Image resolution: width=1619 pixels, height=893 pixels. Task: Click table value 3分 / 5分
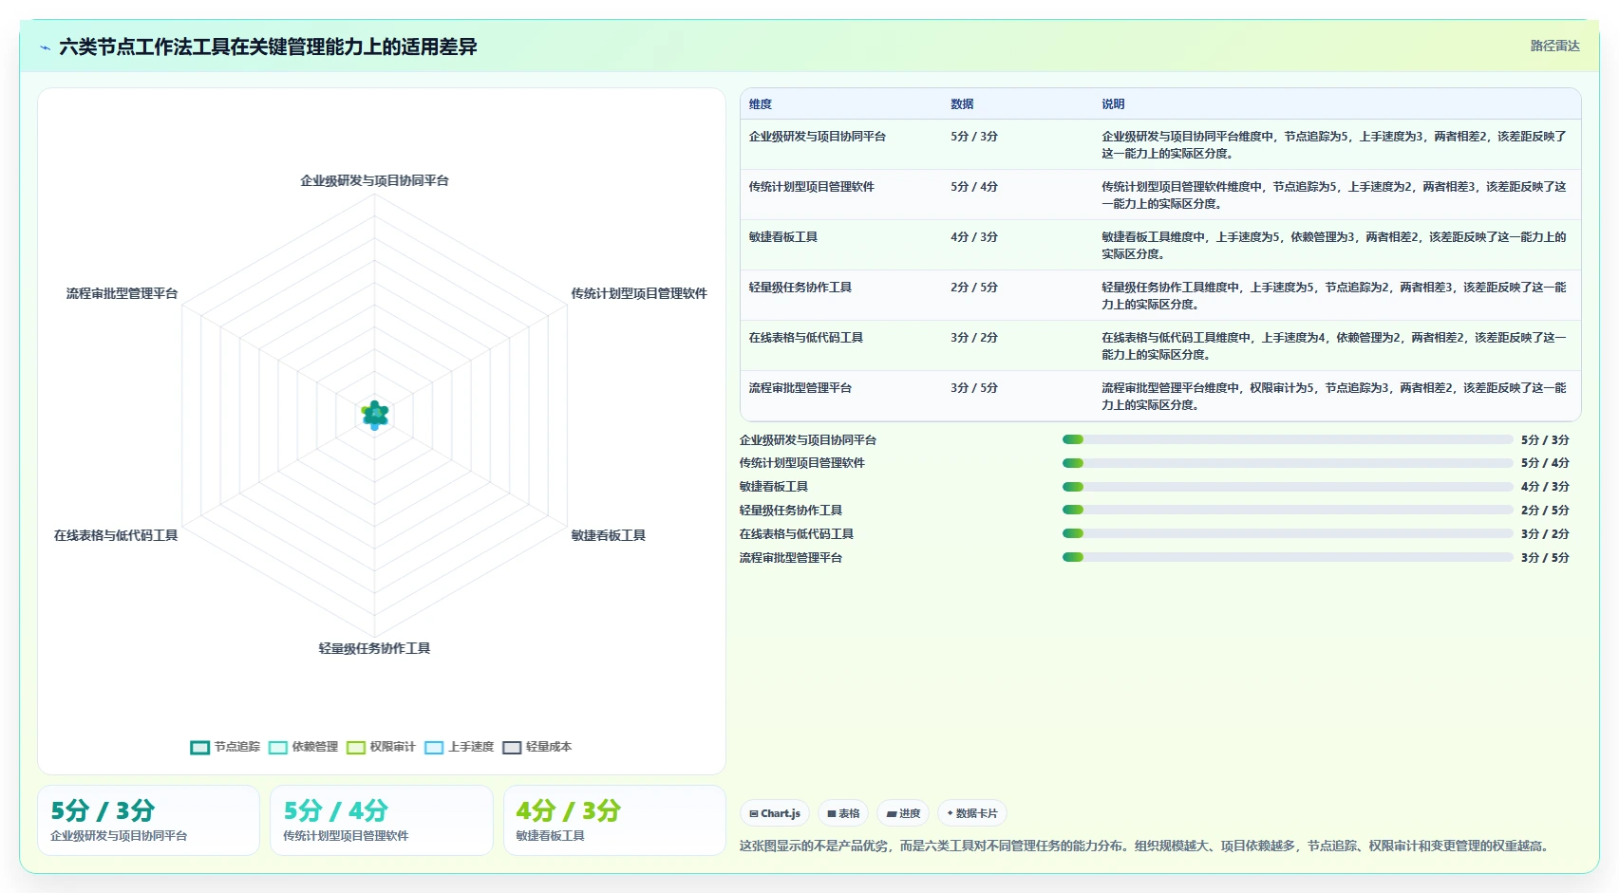click(974, 388)
